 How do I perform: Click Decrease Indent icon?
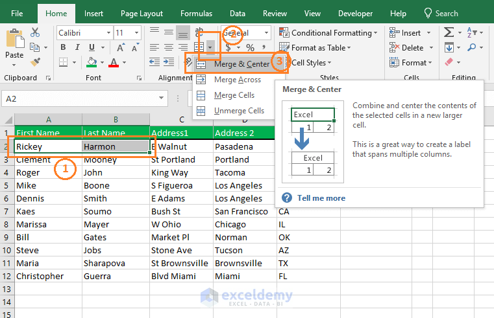point(154,62)
